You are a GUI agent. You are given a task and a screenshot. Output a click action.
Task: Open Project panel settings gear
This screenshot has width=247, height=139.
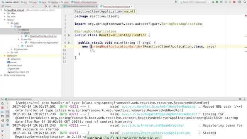pos(54,6)
